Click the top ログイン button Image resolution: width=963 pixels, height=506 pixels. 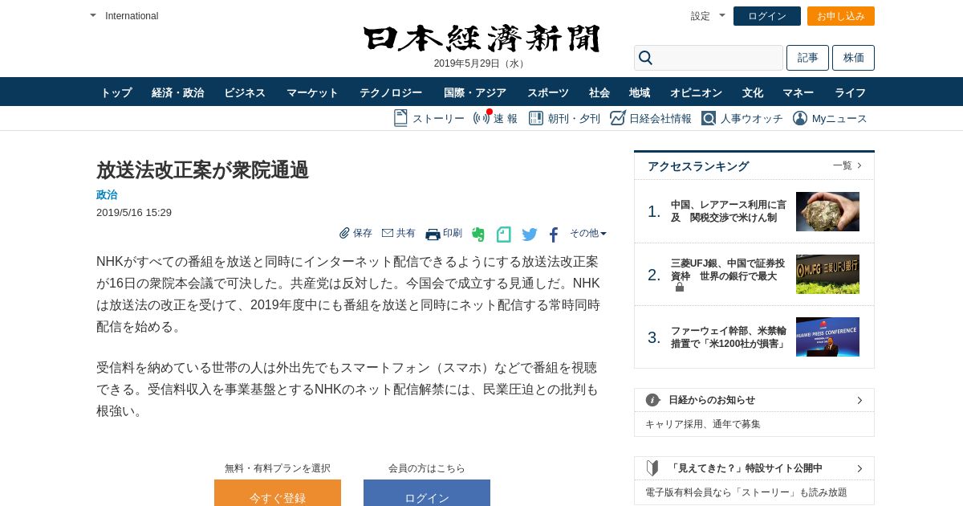click(767, 16)
